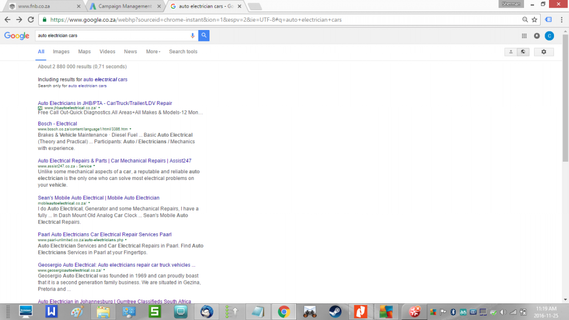Open Geosergio Auto Electrical result
Screen dimensions: 569x320
point(117,265)
